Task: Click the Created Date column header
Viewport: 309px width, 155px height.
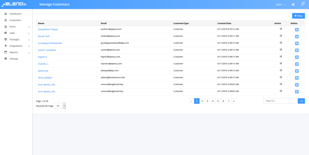Action: [x=224, y=23]
